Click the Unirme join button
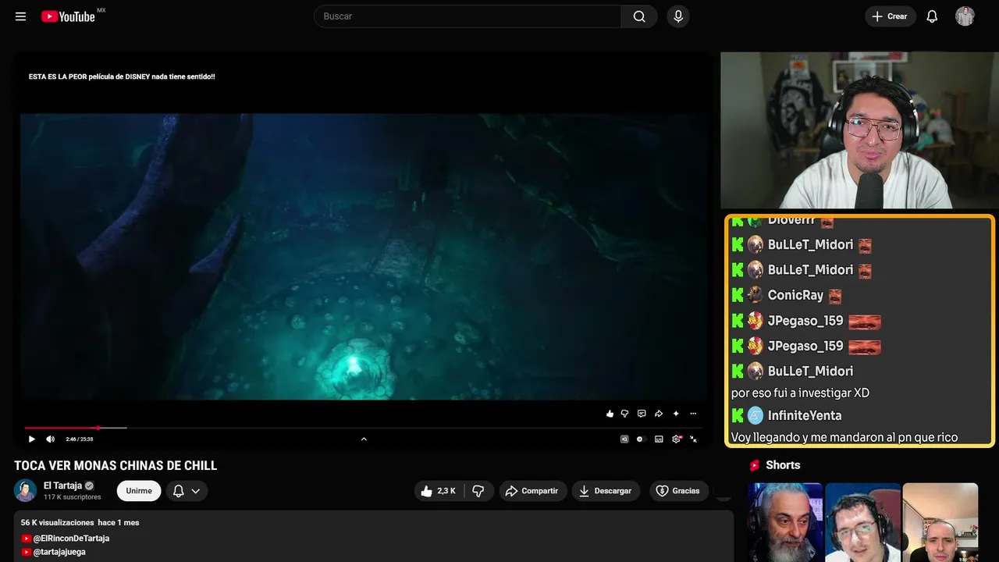The width and height of the screenshot is (999, 562). click(x=139, y=491)
